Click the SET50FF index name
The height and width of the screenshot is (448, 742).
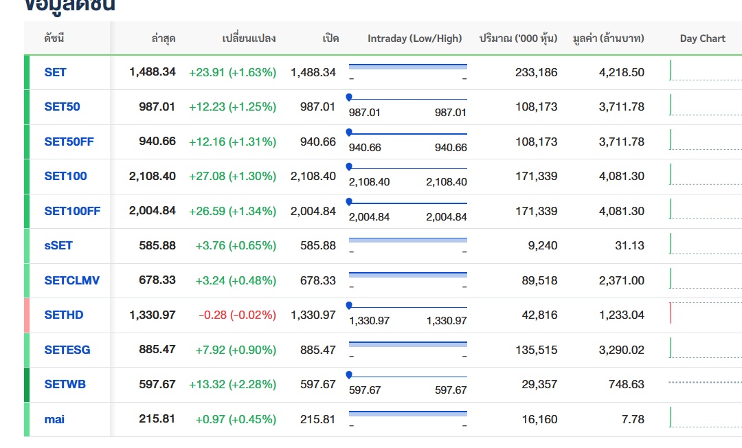(69, 142)
